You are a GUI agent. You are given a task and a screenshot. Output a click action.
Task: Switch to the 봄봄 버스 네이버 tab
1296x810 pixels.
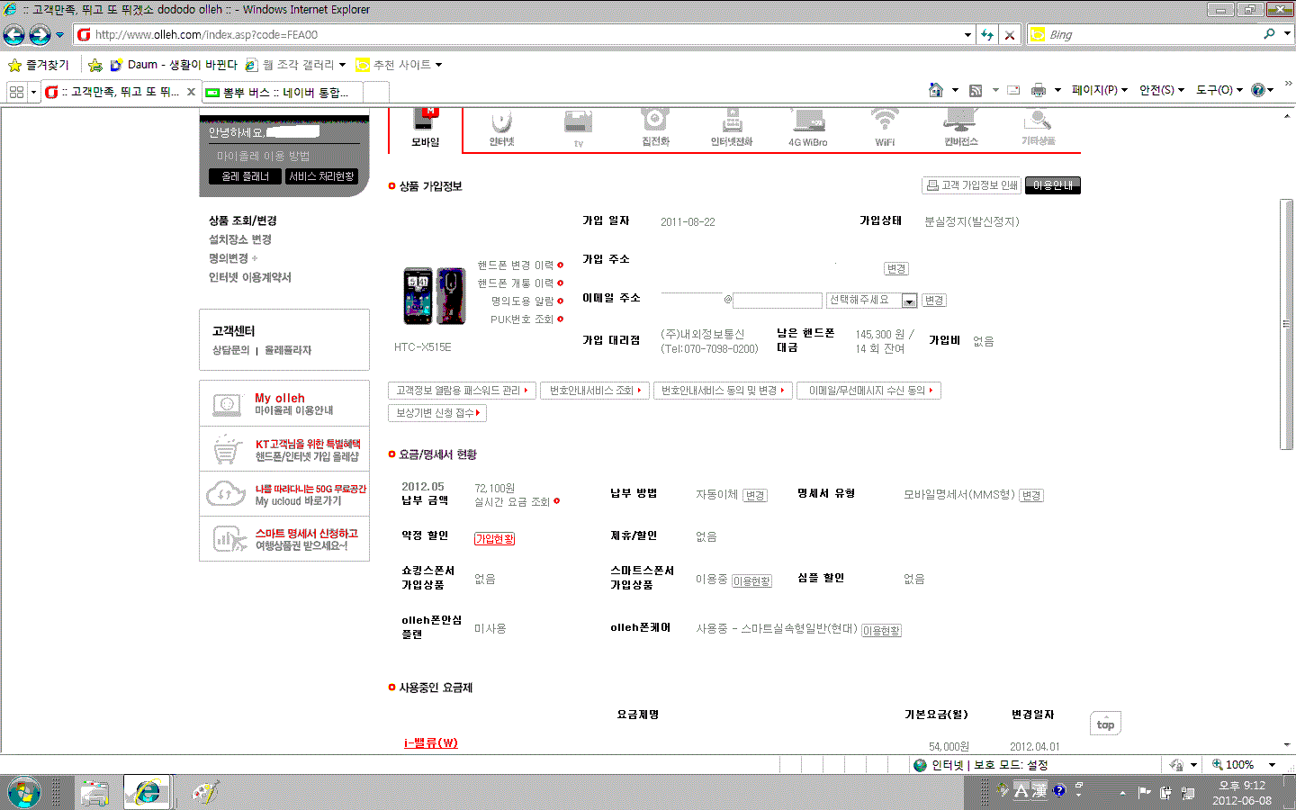(x=282, y=92)
